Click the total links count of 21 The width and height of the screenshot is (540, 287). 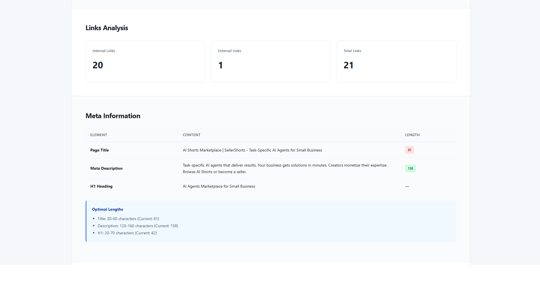click(348, 65)
